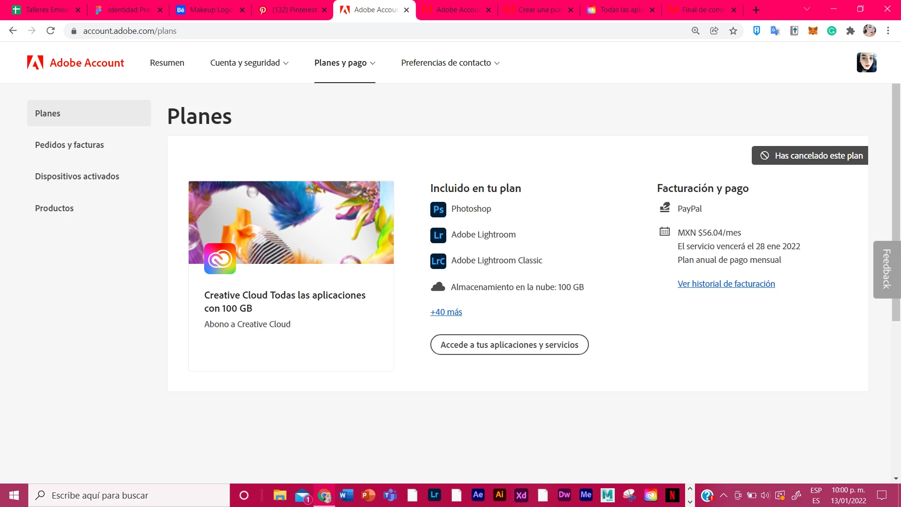The image size is (901, 507).
Task: Open Productos in the sidebar
Action: 54,208
